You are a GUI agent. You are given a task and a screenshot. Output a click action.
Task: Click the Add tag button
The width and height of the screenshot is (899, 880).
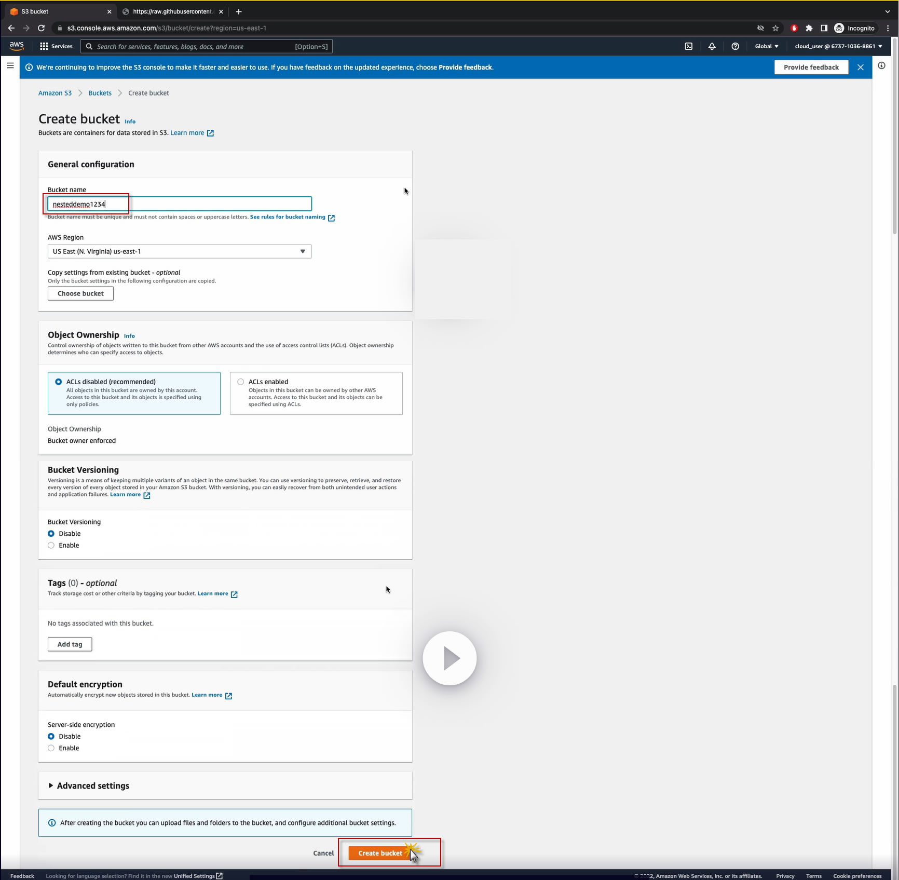tap(70, 644)
